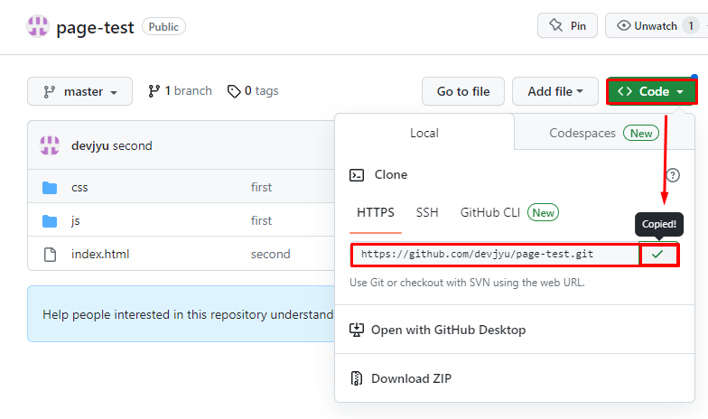
Task: Click 'Use Git or checkout with SVN' text
Action: coord(467,283)
